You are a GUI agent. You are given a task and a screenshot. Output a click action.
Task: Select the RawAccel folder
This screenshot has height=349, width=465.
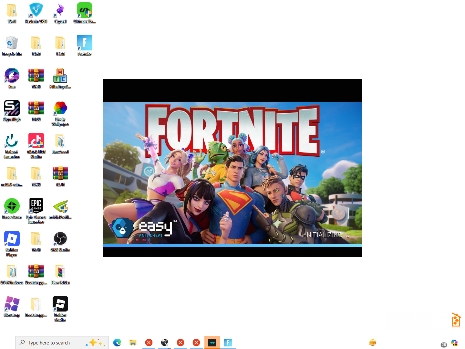60,143
